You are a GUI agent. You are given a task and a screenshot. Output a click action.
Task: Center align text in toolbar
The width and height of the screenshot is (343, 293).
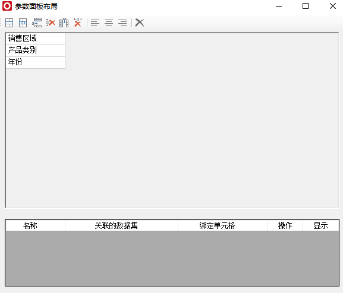coord(109,23)
